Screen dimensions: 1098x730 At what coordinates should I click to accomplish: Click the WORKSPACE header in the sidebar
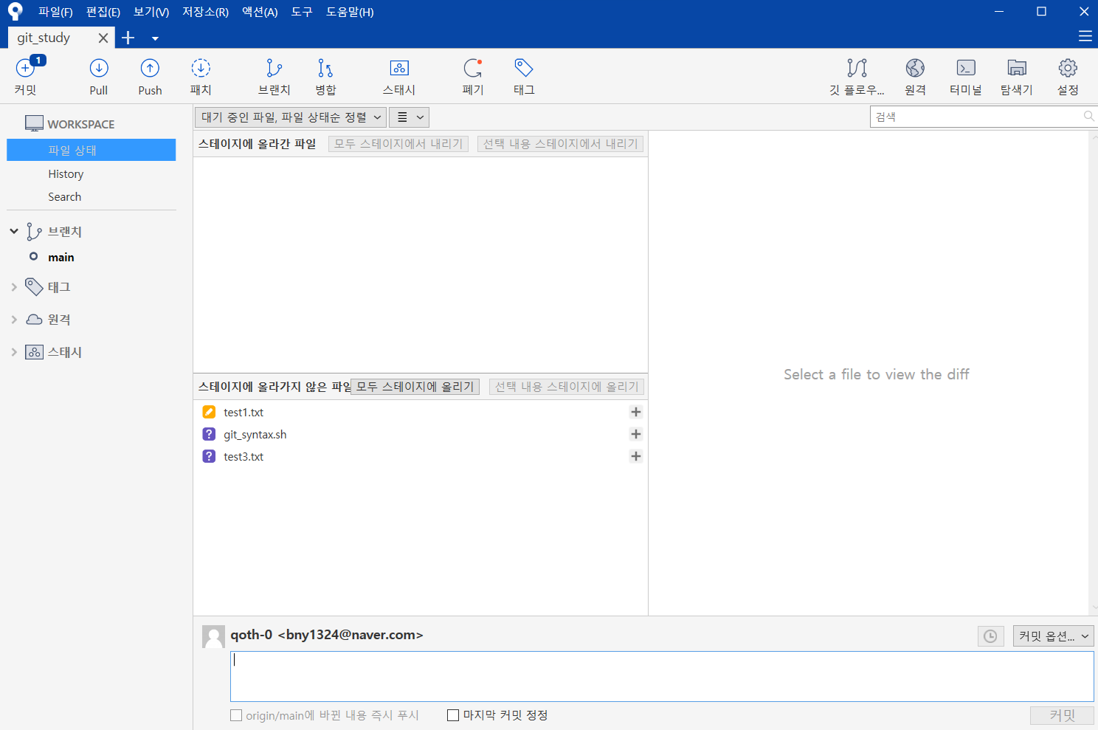pyautogui.click(x=81, y=124)
